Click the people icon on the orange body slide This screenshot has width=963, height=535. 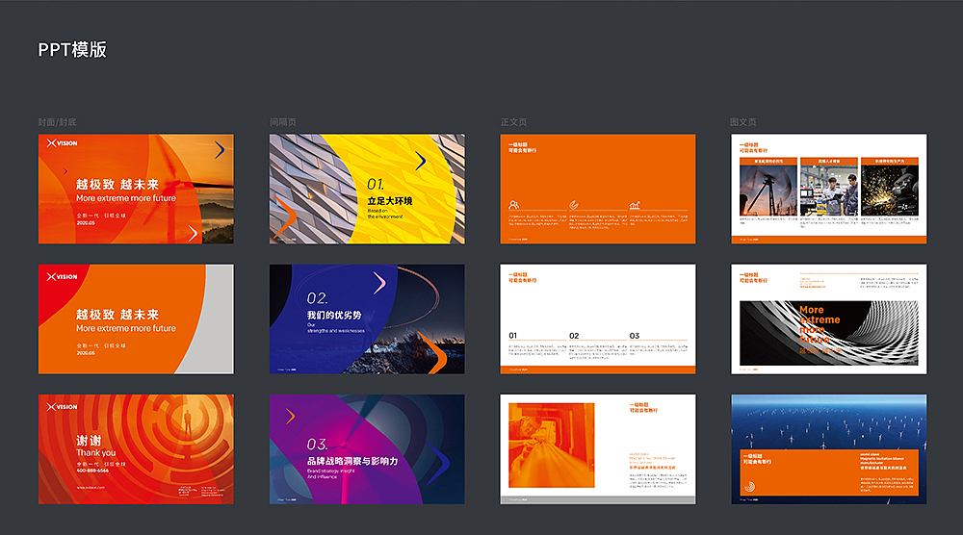[x=513, y=205]
